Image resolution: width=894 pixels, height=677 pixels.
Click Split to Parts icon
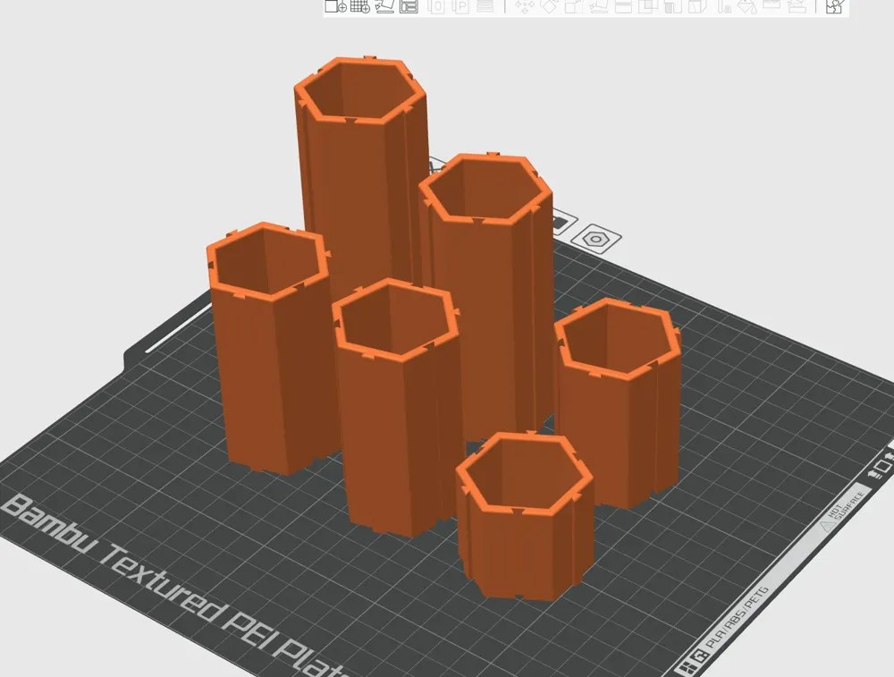coord(462,6)
